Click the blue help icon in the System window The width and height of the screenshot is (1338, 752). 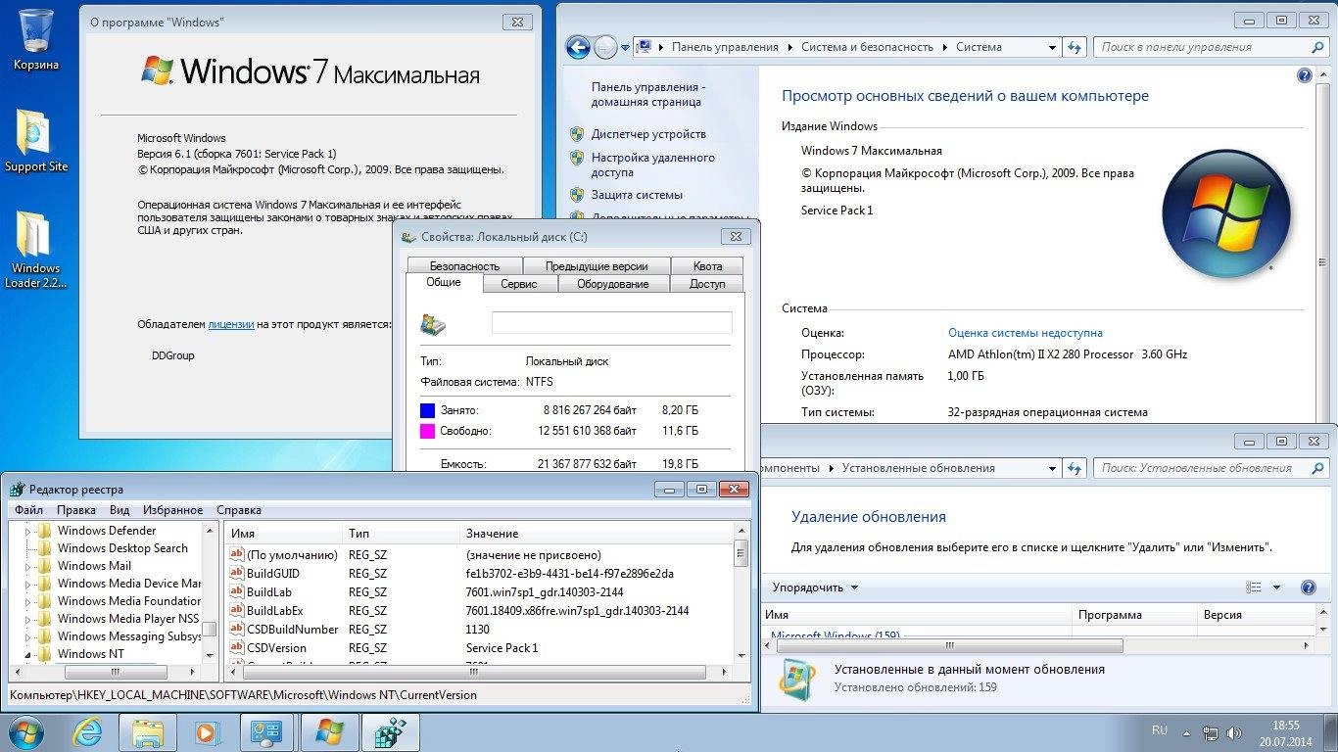[x=1303, y=74]
